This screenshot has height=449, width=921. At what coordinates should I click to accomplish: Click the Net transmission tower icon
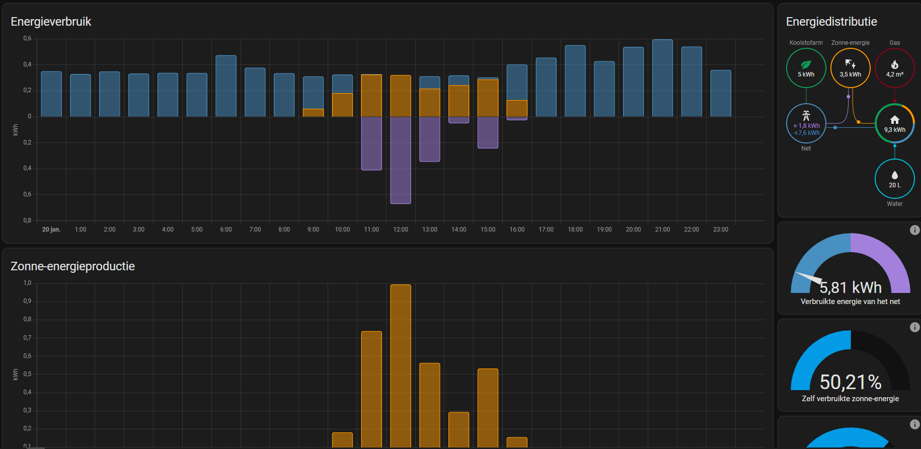click(806, 116)
